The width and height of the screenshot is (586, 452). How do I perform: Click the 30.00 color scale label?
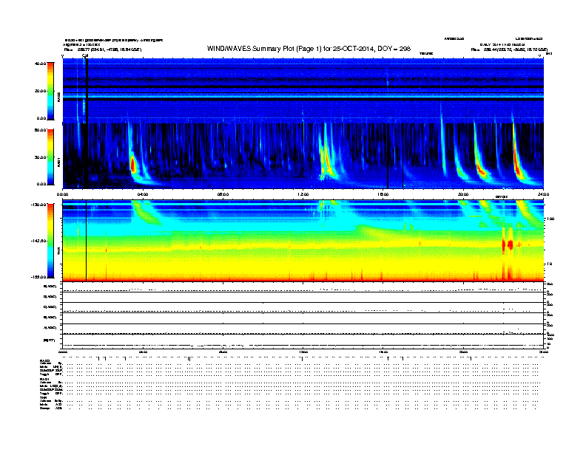point(41,157)
